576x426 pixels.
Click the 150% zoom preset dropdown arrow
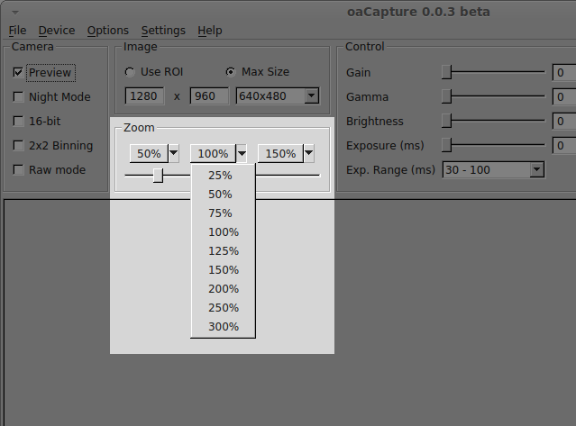[309, 153]
